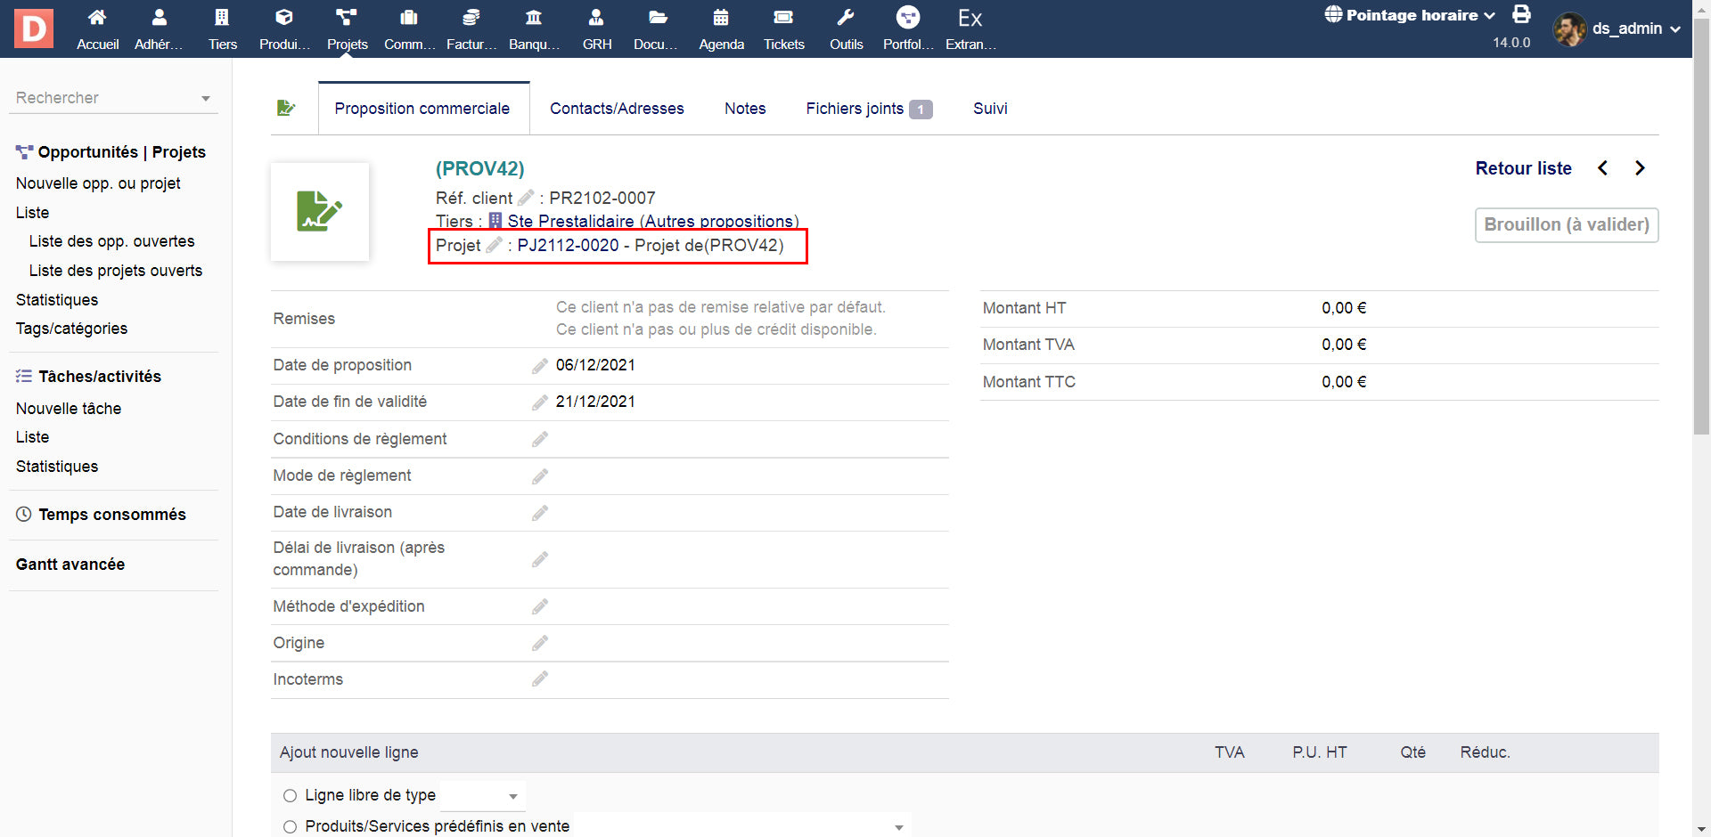Open the Agenda calendar icon
Screen dimensions: 1711x837
721,18
